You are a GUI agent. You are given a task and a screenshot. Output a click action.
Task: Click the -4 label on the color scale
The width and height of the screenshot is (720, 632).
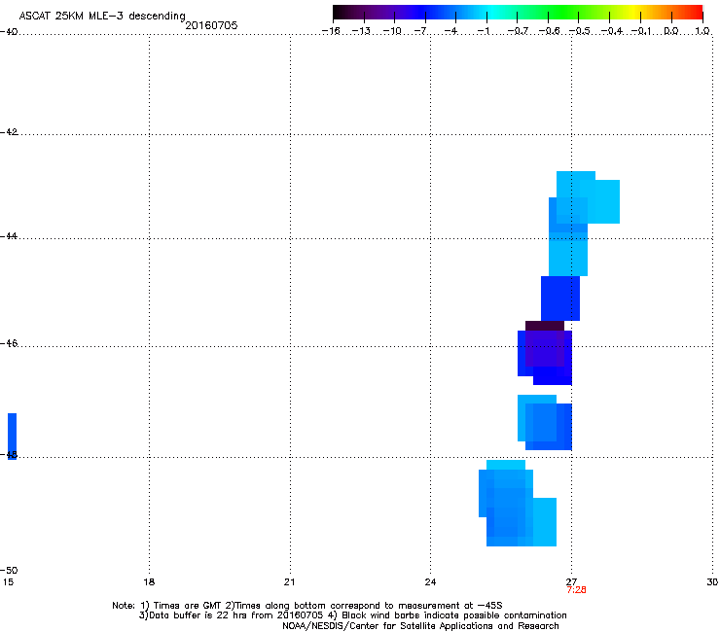450,31
